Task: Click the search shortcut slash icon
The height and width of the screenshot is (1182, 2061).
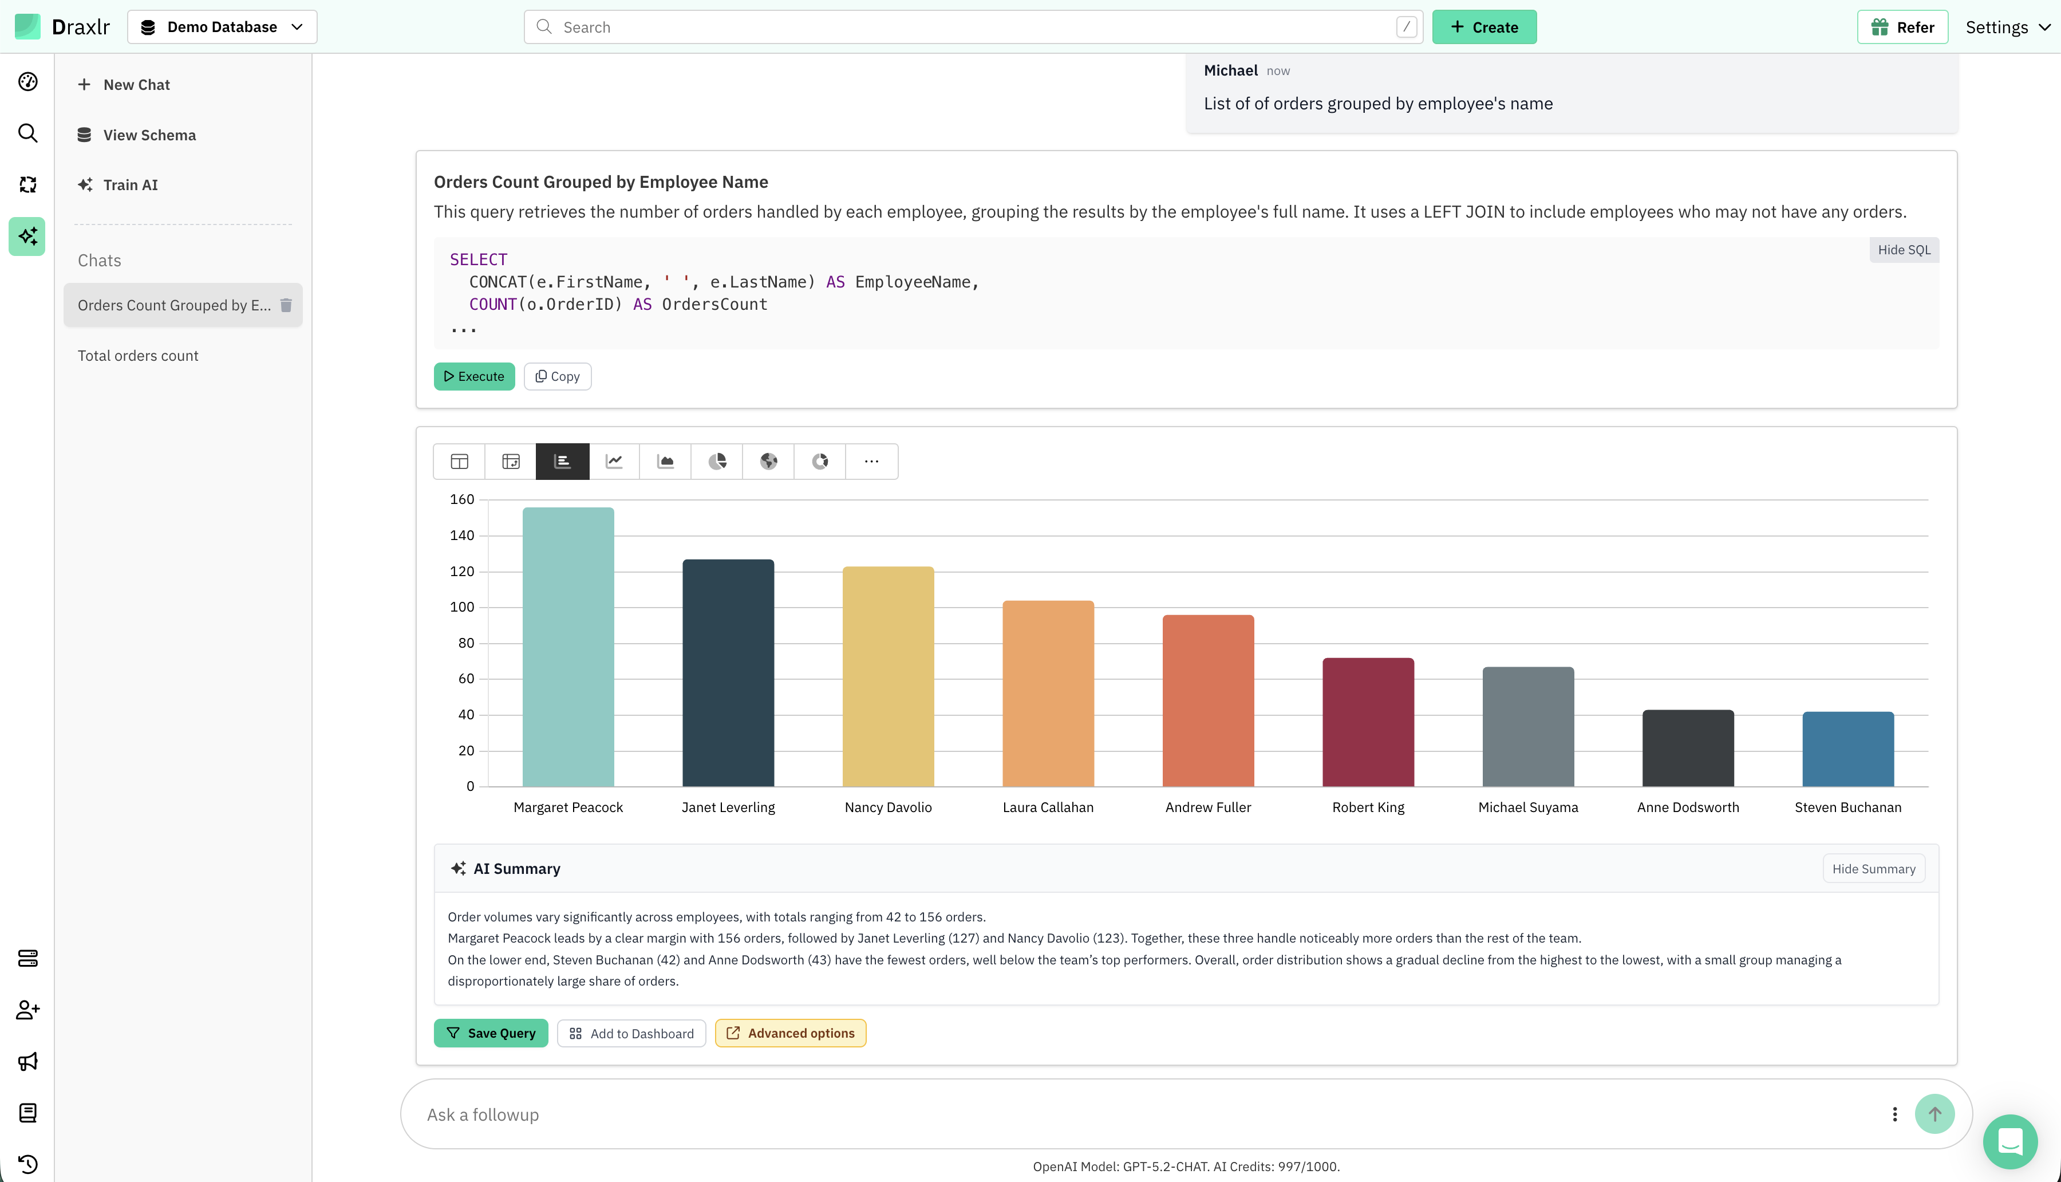Action: click(x=1406, y=27)
